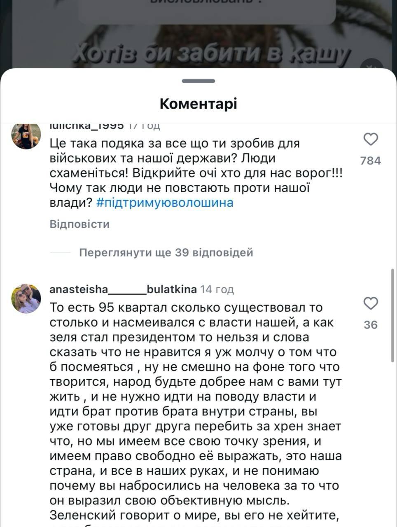Viewport: 397px width, 527px height.
Task: Open the iulichka_1995 username link
Action: tap(86, 126)
